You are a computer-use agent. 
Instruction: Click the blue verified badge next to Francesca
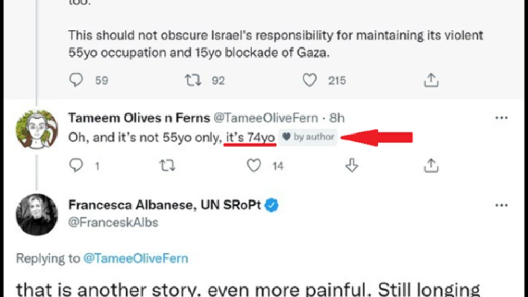coord(271,205)
